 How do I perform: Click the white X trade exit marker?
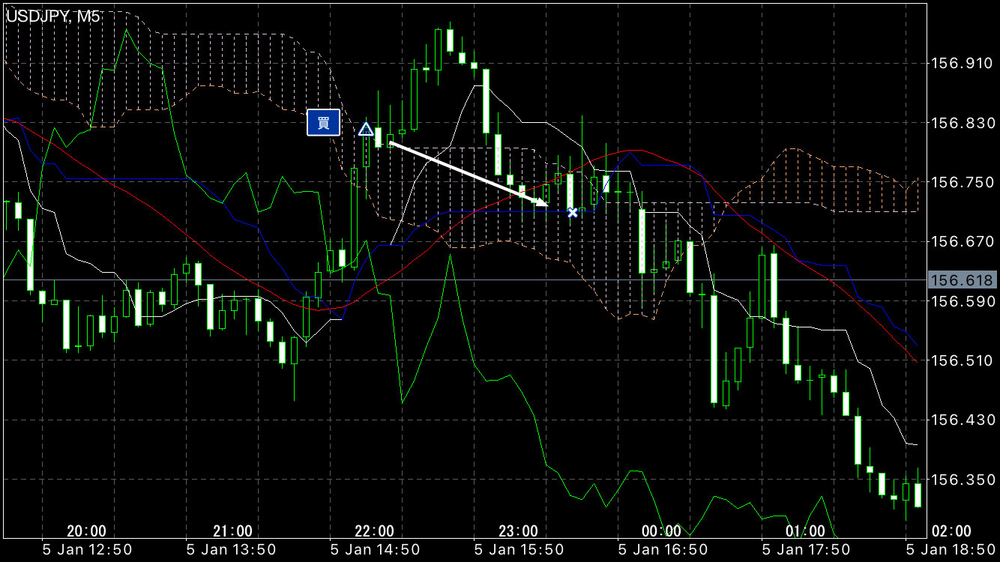point(573,213)
